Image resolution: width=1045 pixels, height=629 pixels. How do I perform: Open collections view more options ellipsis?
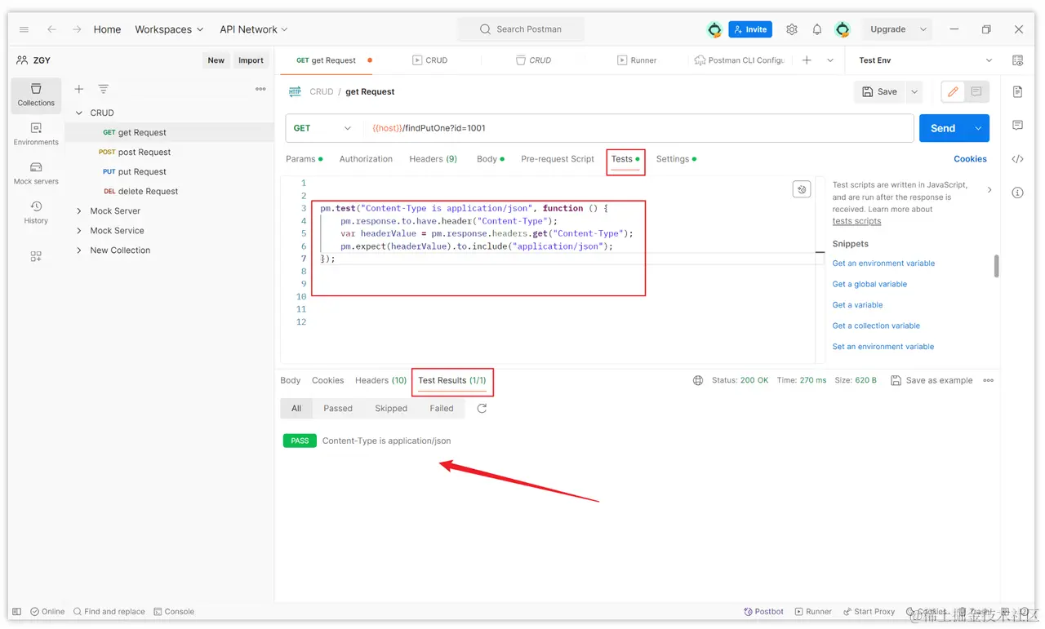(x=260, y=89)
